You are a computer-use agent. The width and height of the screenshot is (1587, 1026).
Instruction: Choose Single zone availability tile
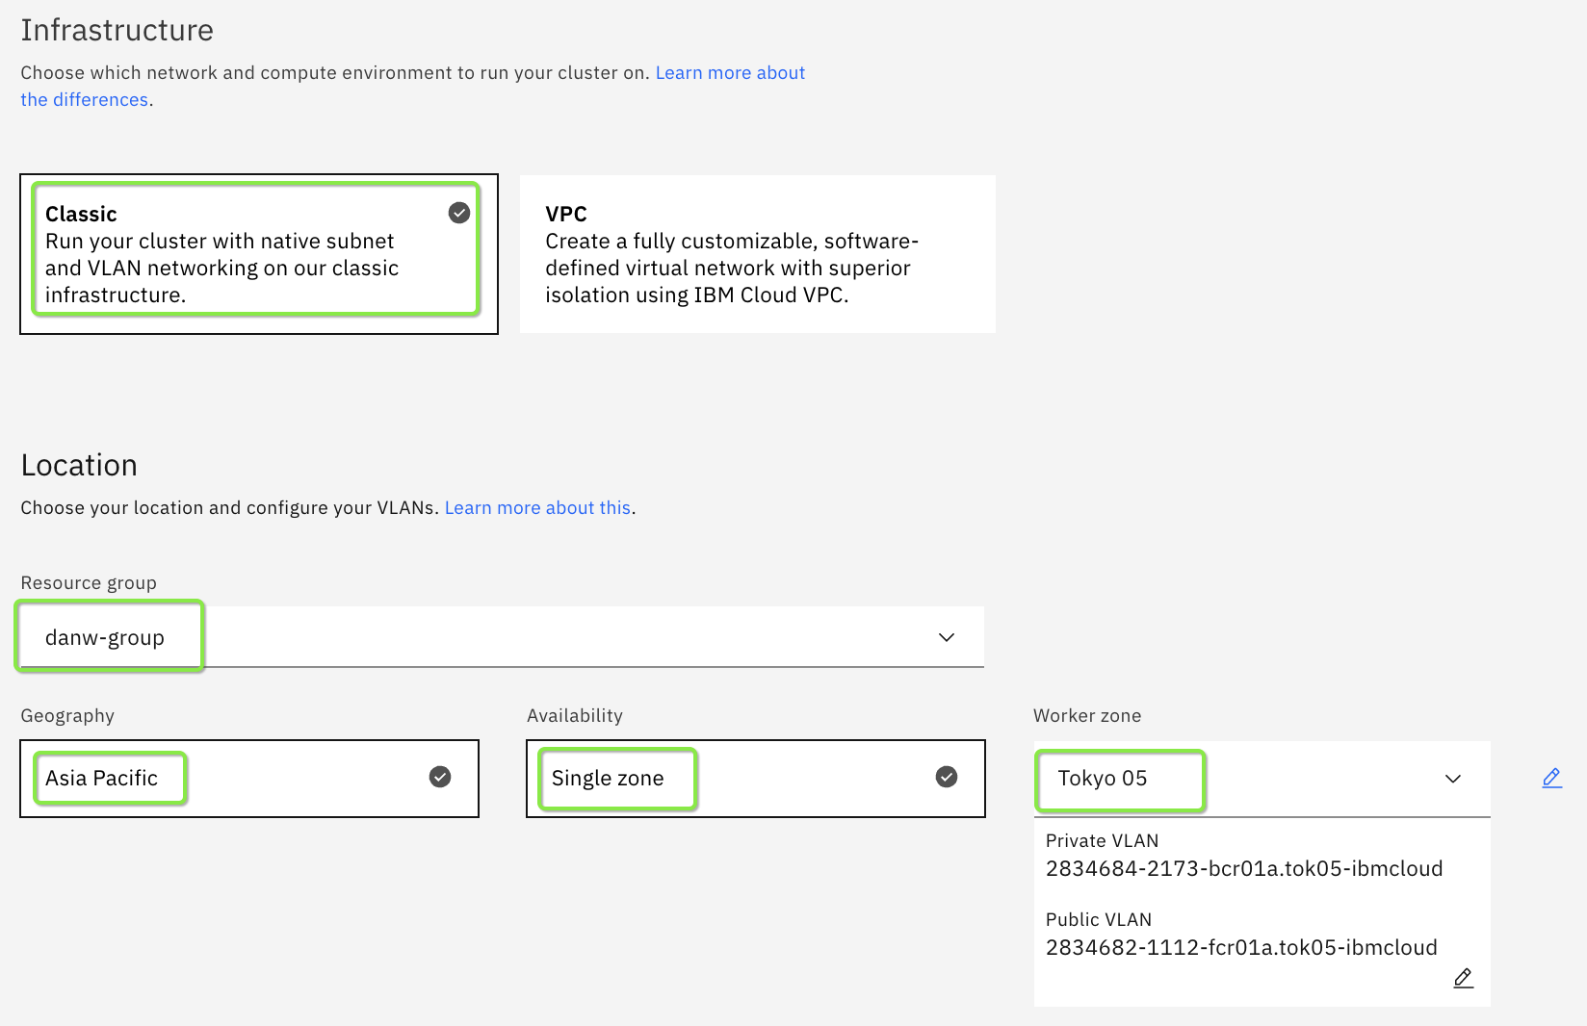(x=755, y=778)
